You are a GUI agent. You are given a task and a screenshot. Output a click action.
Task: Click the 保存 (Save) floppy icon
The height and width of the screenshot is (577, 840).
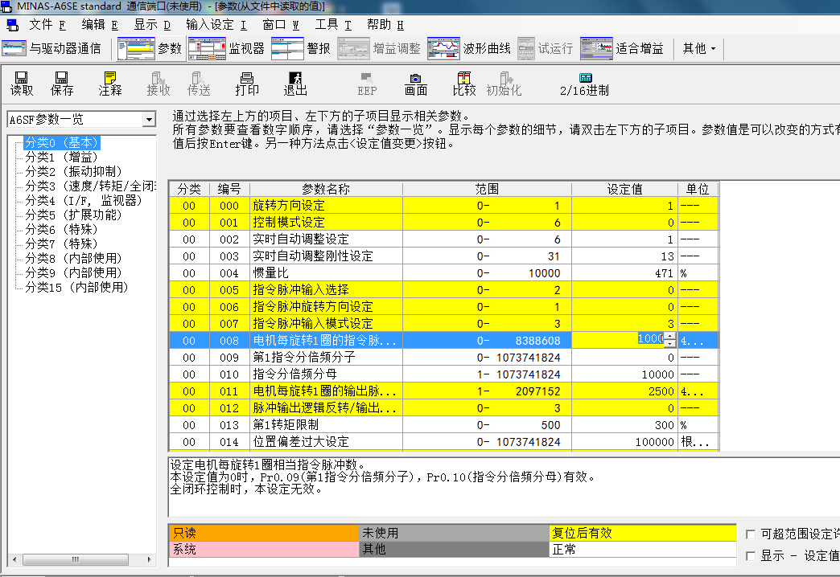[62, 83]
